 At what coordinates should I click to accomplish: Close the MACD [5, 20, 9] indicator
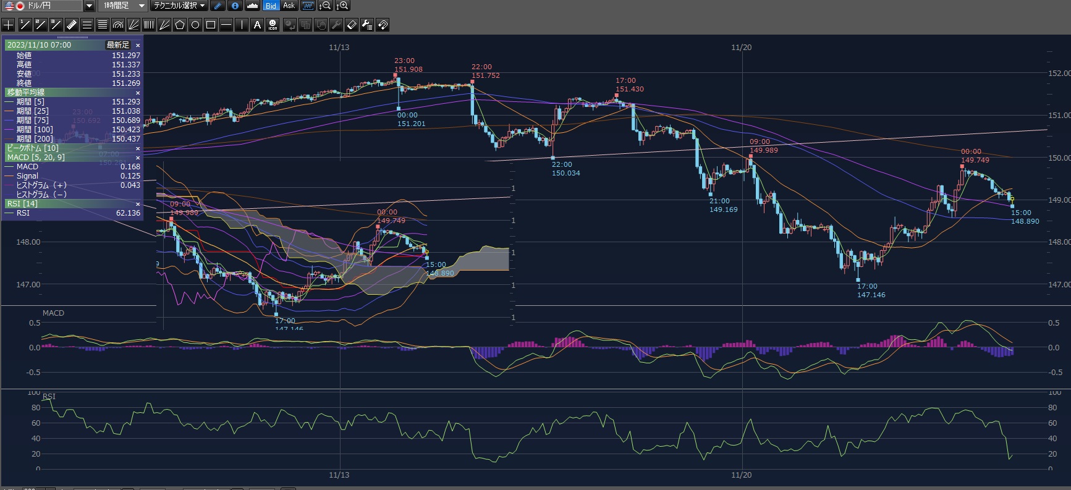pyautogui.click(x=138, y=158)
